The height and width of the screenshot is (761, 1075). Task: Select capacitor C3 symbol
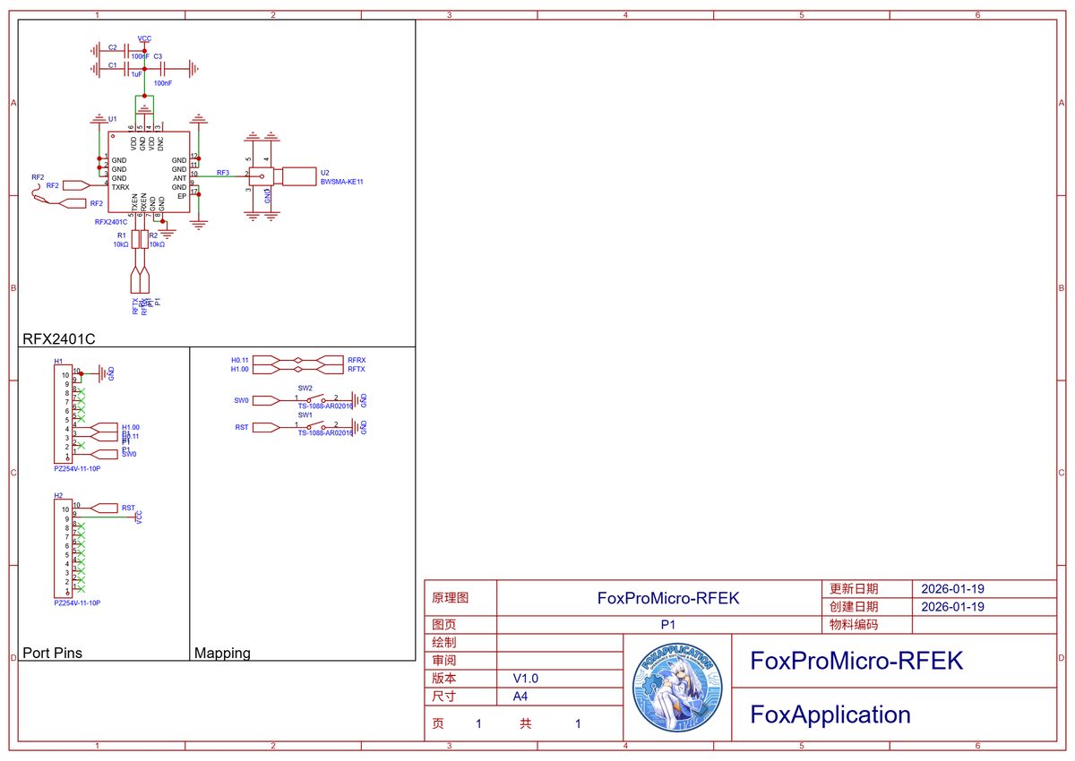tap(163, 69)
